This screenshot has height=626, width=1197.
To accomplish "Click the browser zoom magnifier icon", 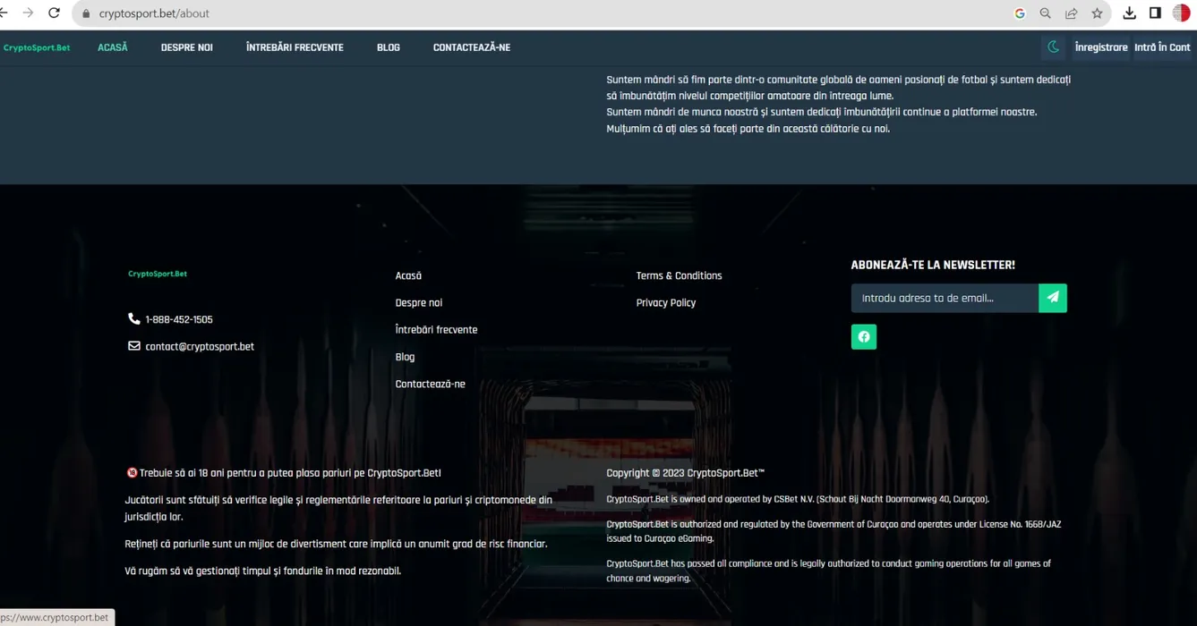I will pos(1045,13).
